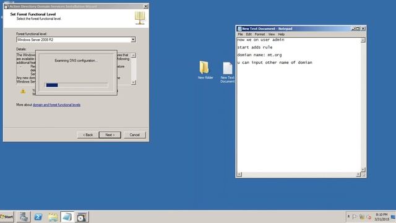The width and height of the screenshot is (396, 223).
Task: Launch Windows PowerShell from the taskbar
Action: pos(38,217)
